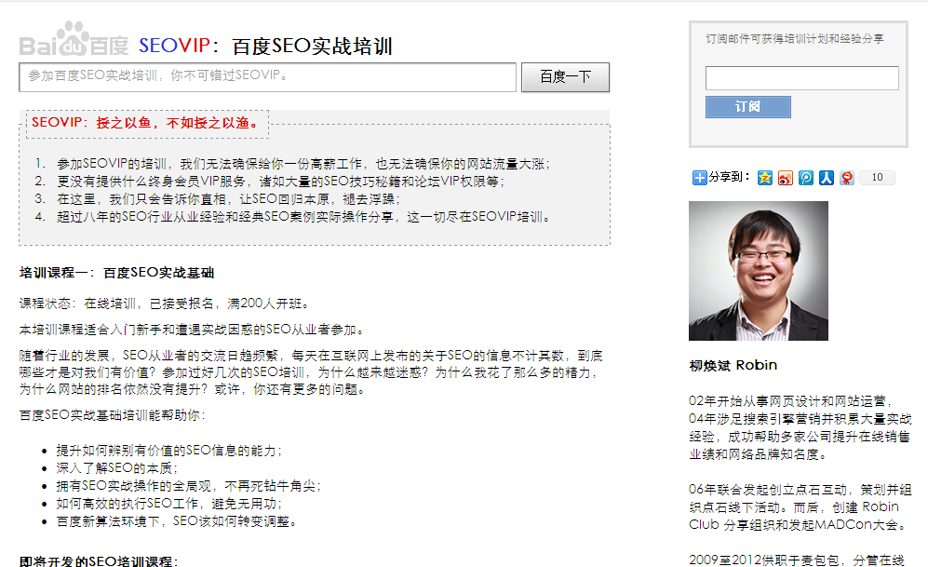Share to Sina Weibo icon
This screenshot has width=928, height=567.
point(786,178)
